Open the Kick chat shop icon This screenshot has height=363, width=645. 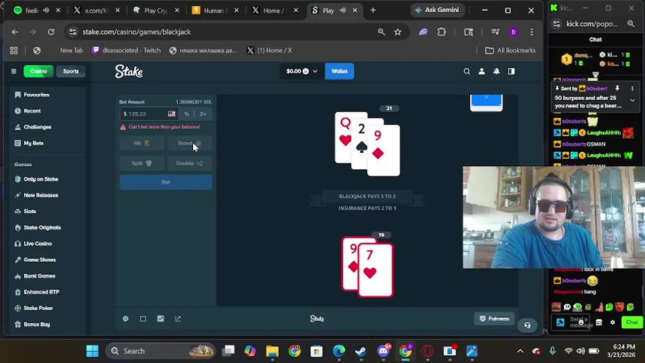point(599,323)
